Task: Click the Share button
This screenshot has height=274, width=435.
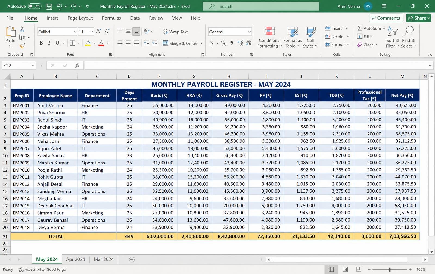Action: tap(419, 18)
